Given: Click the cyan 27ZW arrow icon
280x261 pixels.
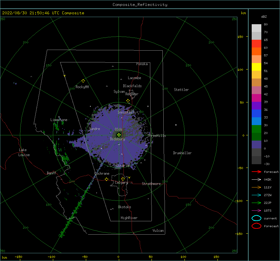Looking at the screenshot, I should click(x=256, y=195).
